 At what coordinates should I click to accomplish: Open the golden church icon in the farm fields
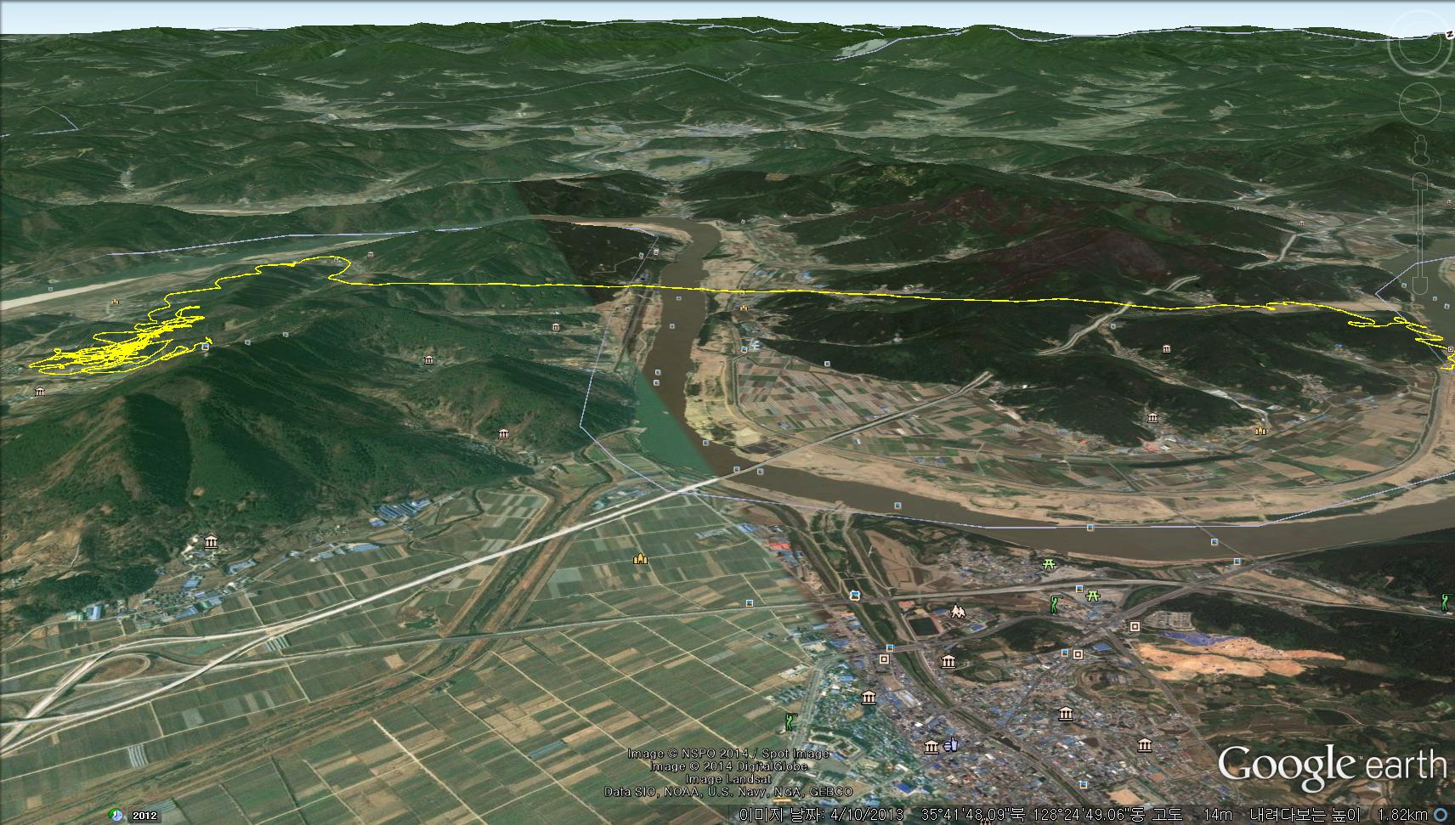[x=640, y=558]
